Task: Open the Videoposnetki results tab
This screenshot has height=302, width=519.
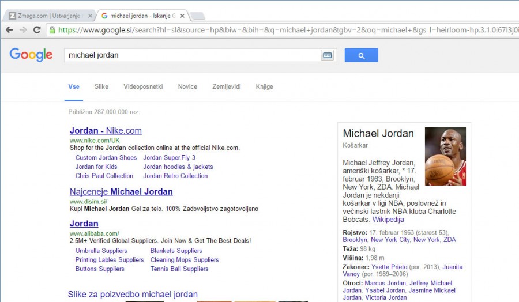Action: click(143, 86)
